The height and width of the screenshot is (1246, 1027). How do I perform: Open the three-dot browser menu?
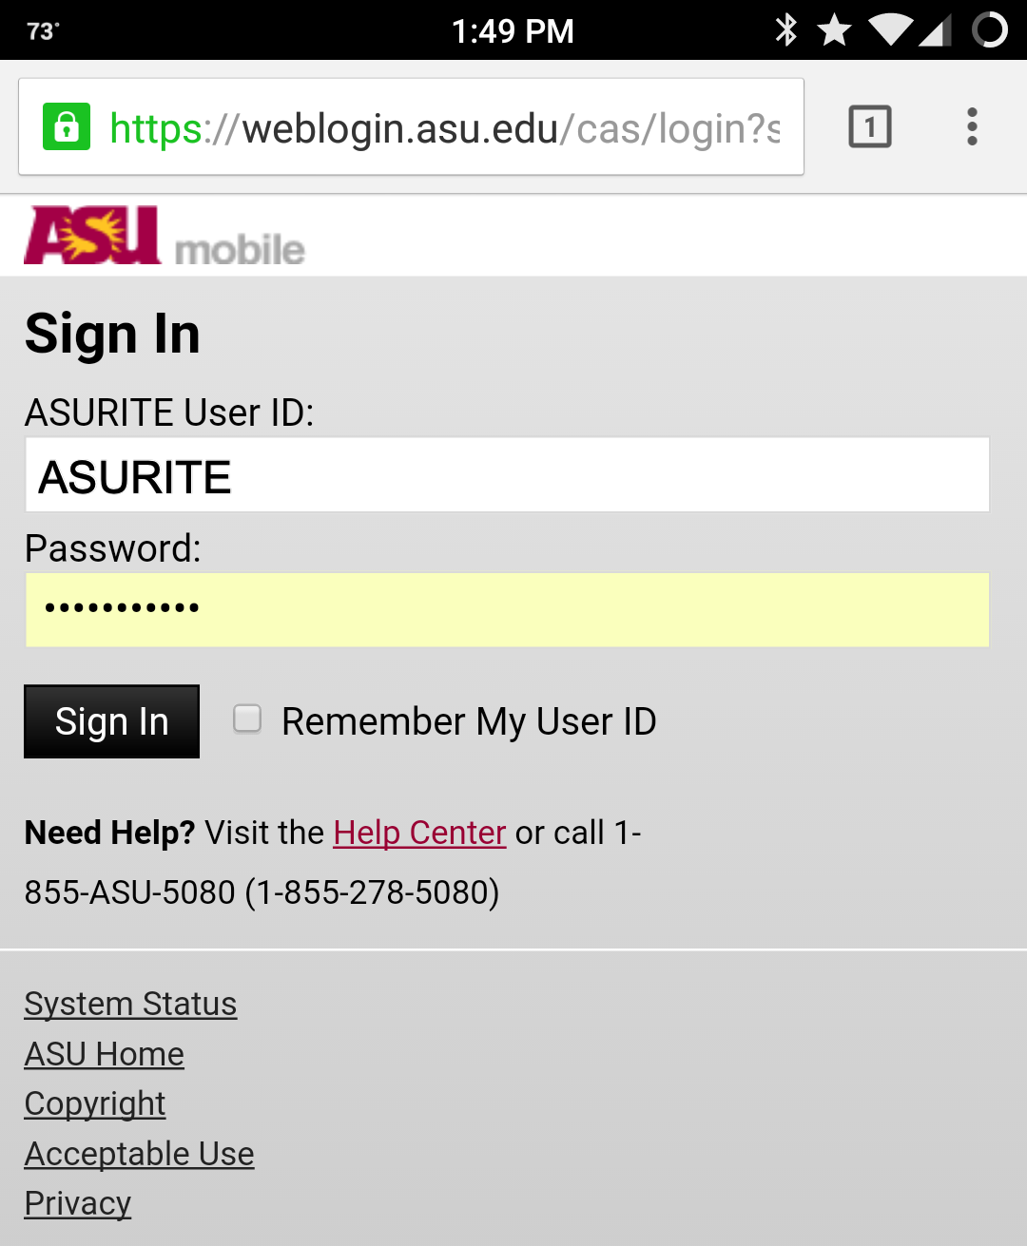971,126
